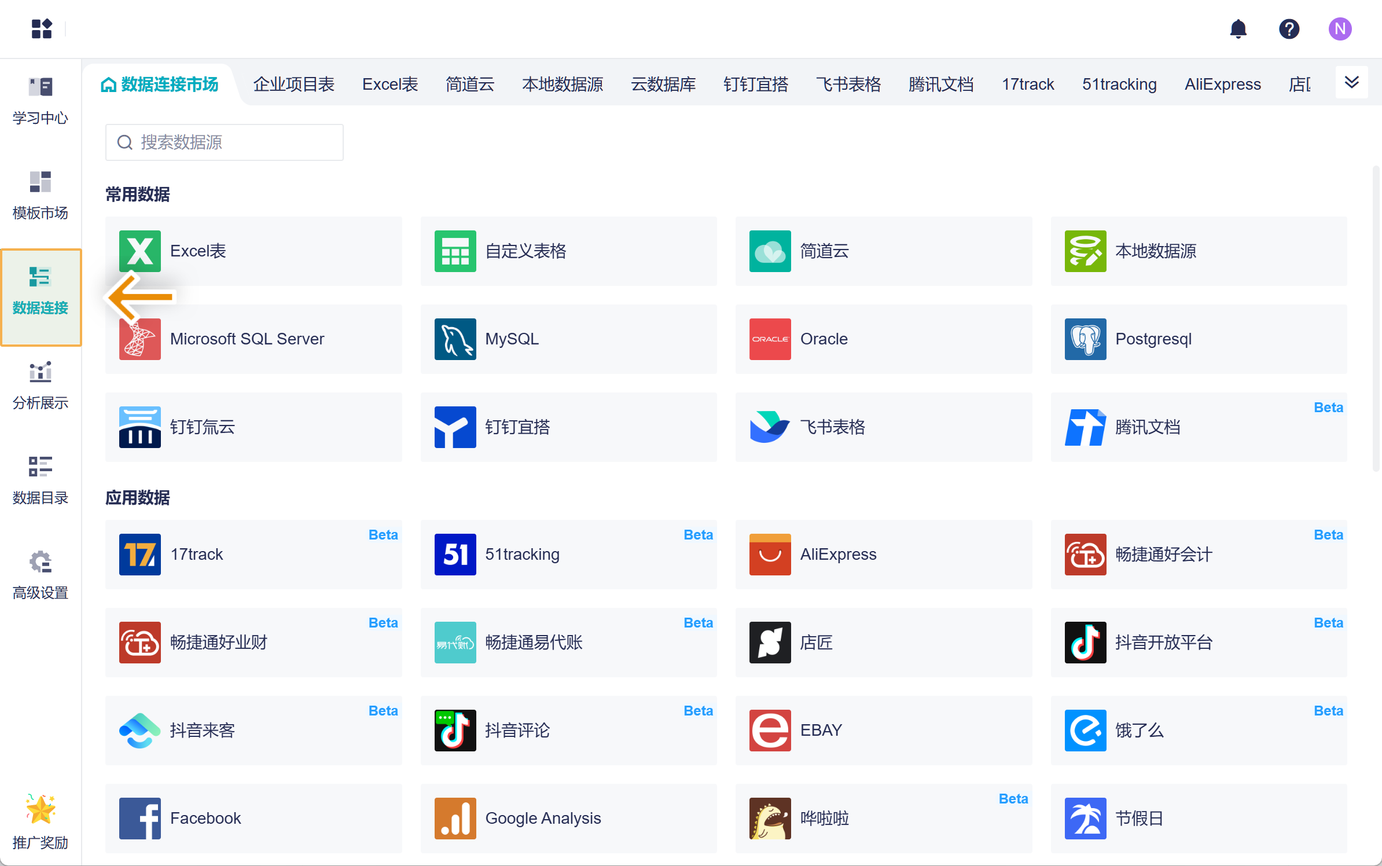Select the Excel表 data source card

tap(253, 251)
